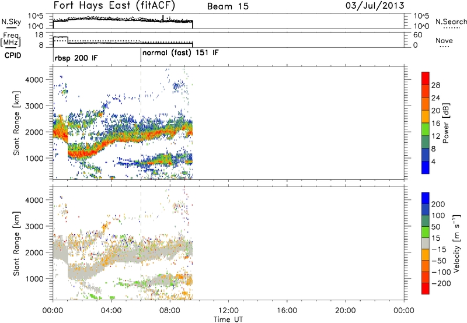Click the 28 label on Power colorbar
467x323 pixels.
click(435, 85)
